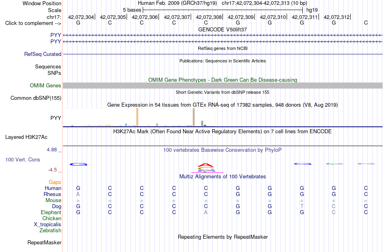Click '100 vertebrates Basewise Conservation by PhyloP' title
Image resolution: width=383 pixels, height=252 pixels.
pos(223,150)
